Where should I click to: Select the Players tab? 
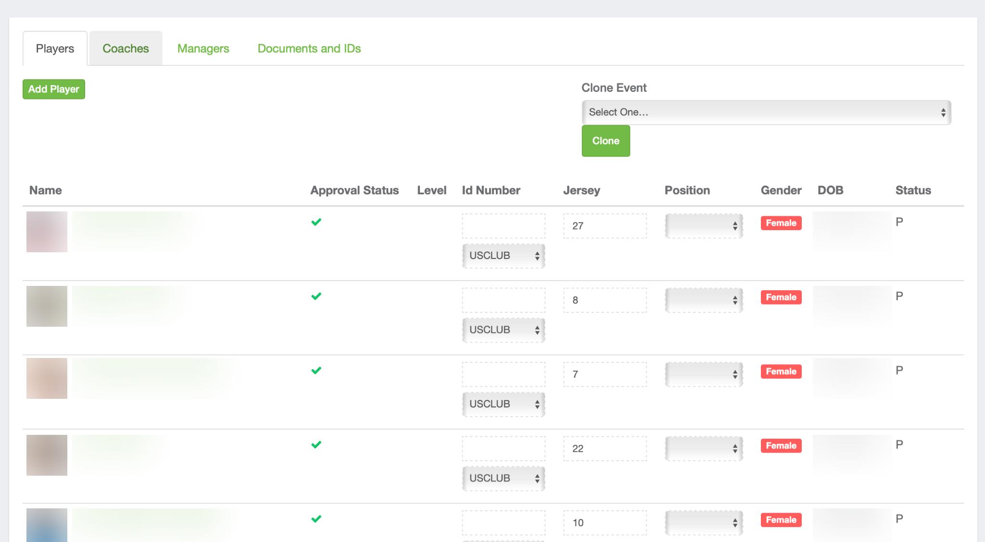(x=55, y=49)
